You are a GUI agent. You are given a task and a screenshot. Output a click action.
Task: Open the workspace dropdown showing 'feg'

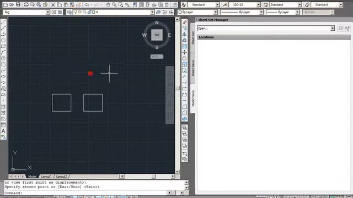click(48, 12)
